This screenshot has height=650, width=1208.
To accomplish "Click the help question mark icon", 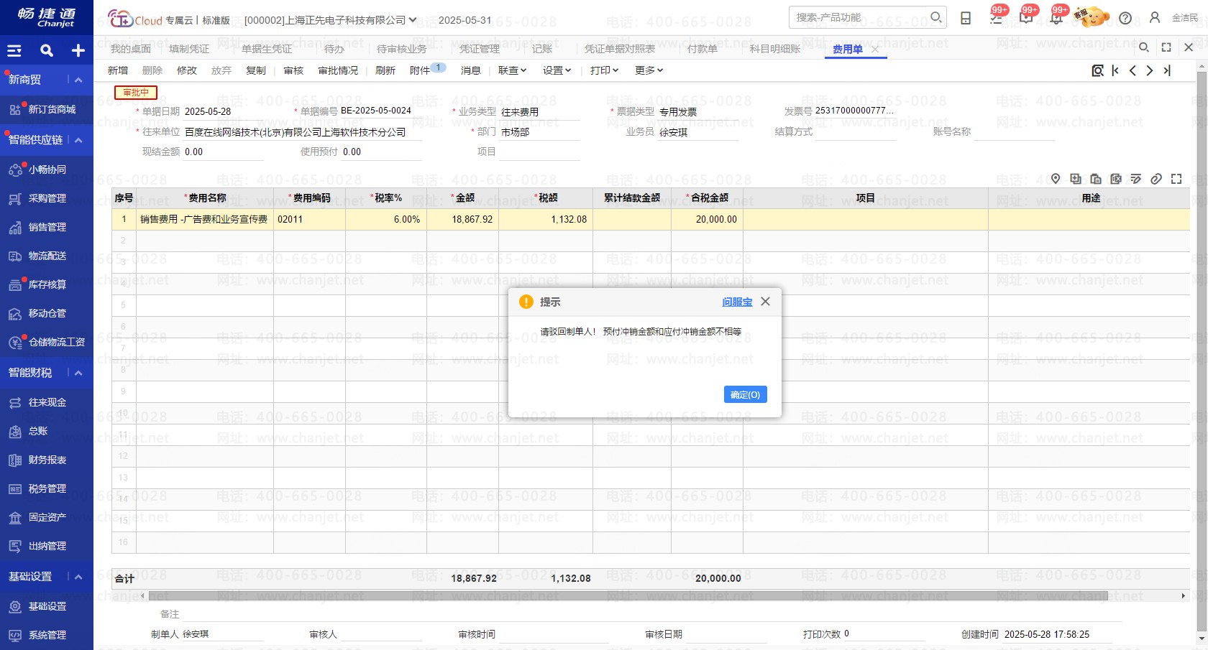I will [1125, 18].
